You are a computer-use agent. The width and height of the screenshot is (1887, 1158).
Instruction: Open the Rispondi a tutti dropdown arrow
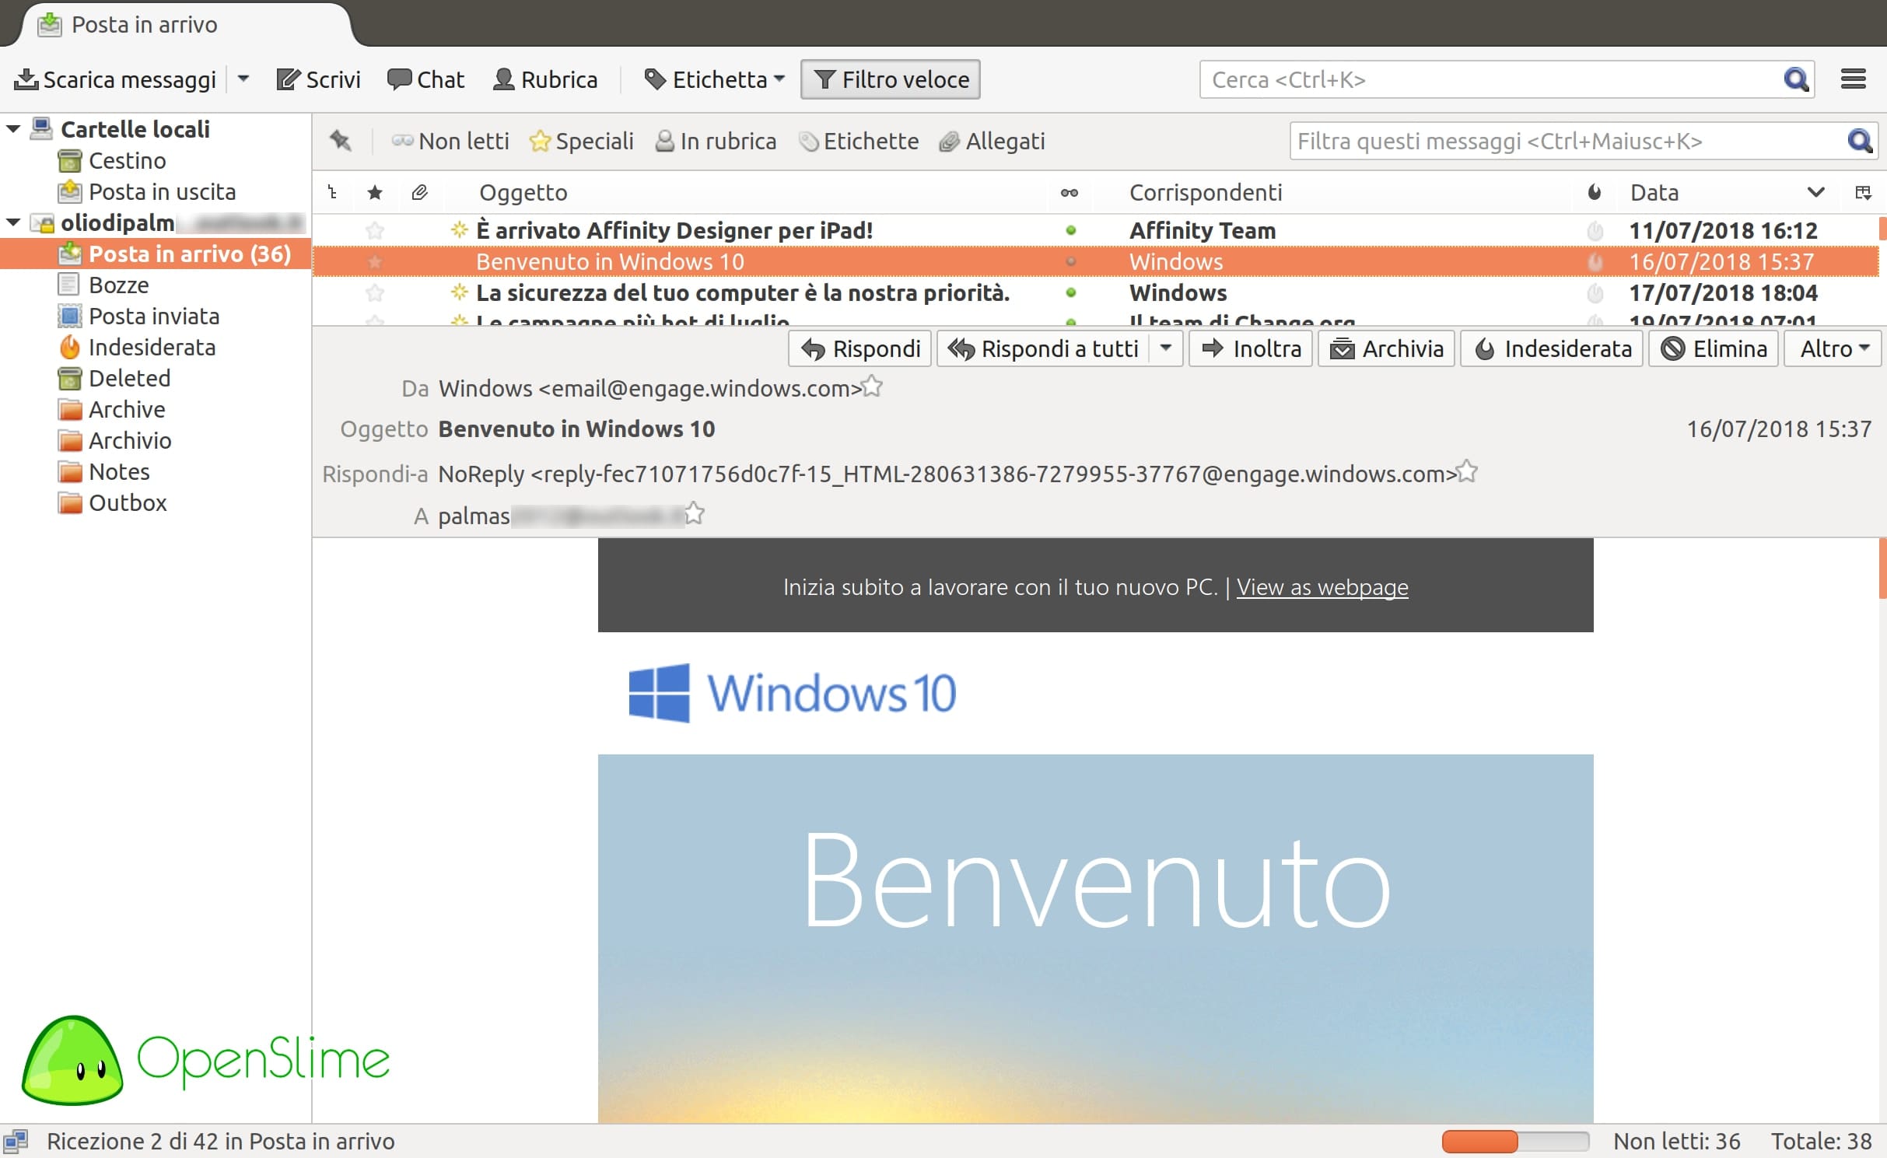click(1166, 348)
